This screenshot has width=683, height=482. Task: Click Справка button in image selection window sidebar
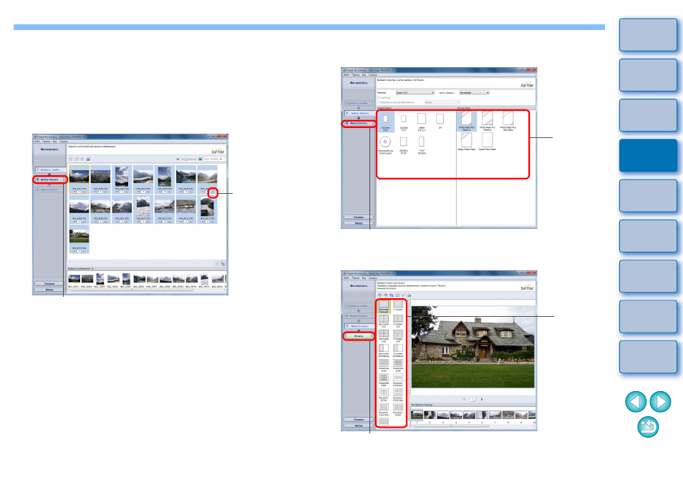pos(49,284)
